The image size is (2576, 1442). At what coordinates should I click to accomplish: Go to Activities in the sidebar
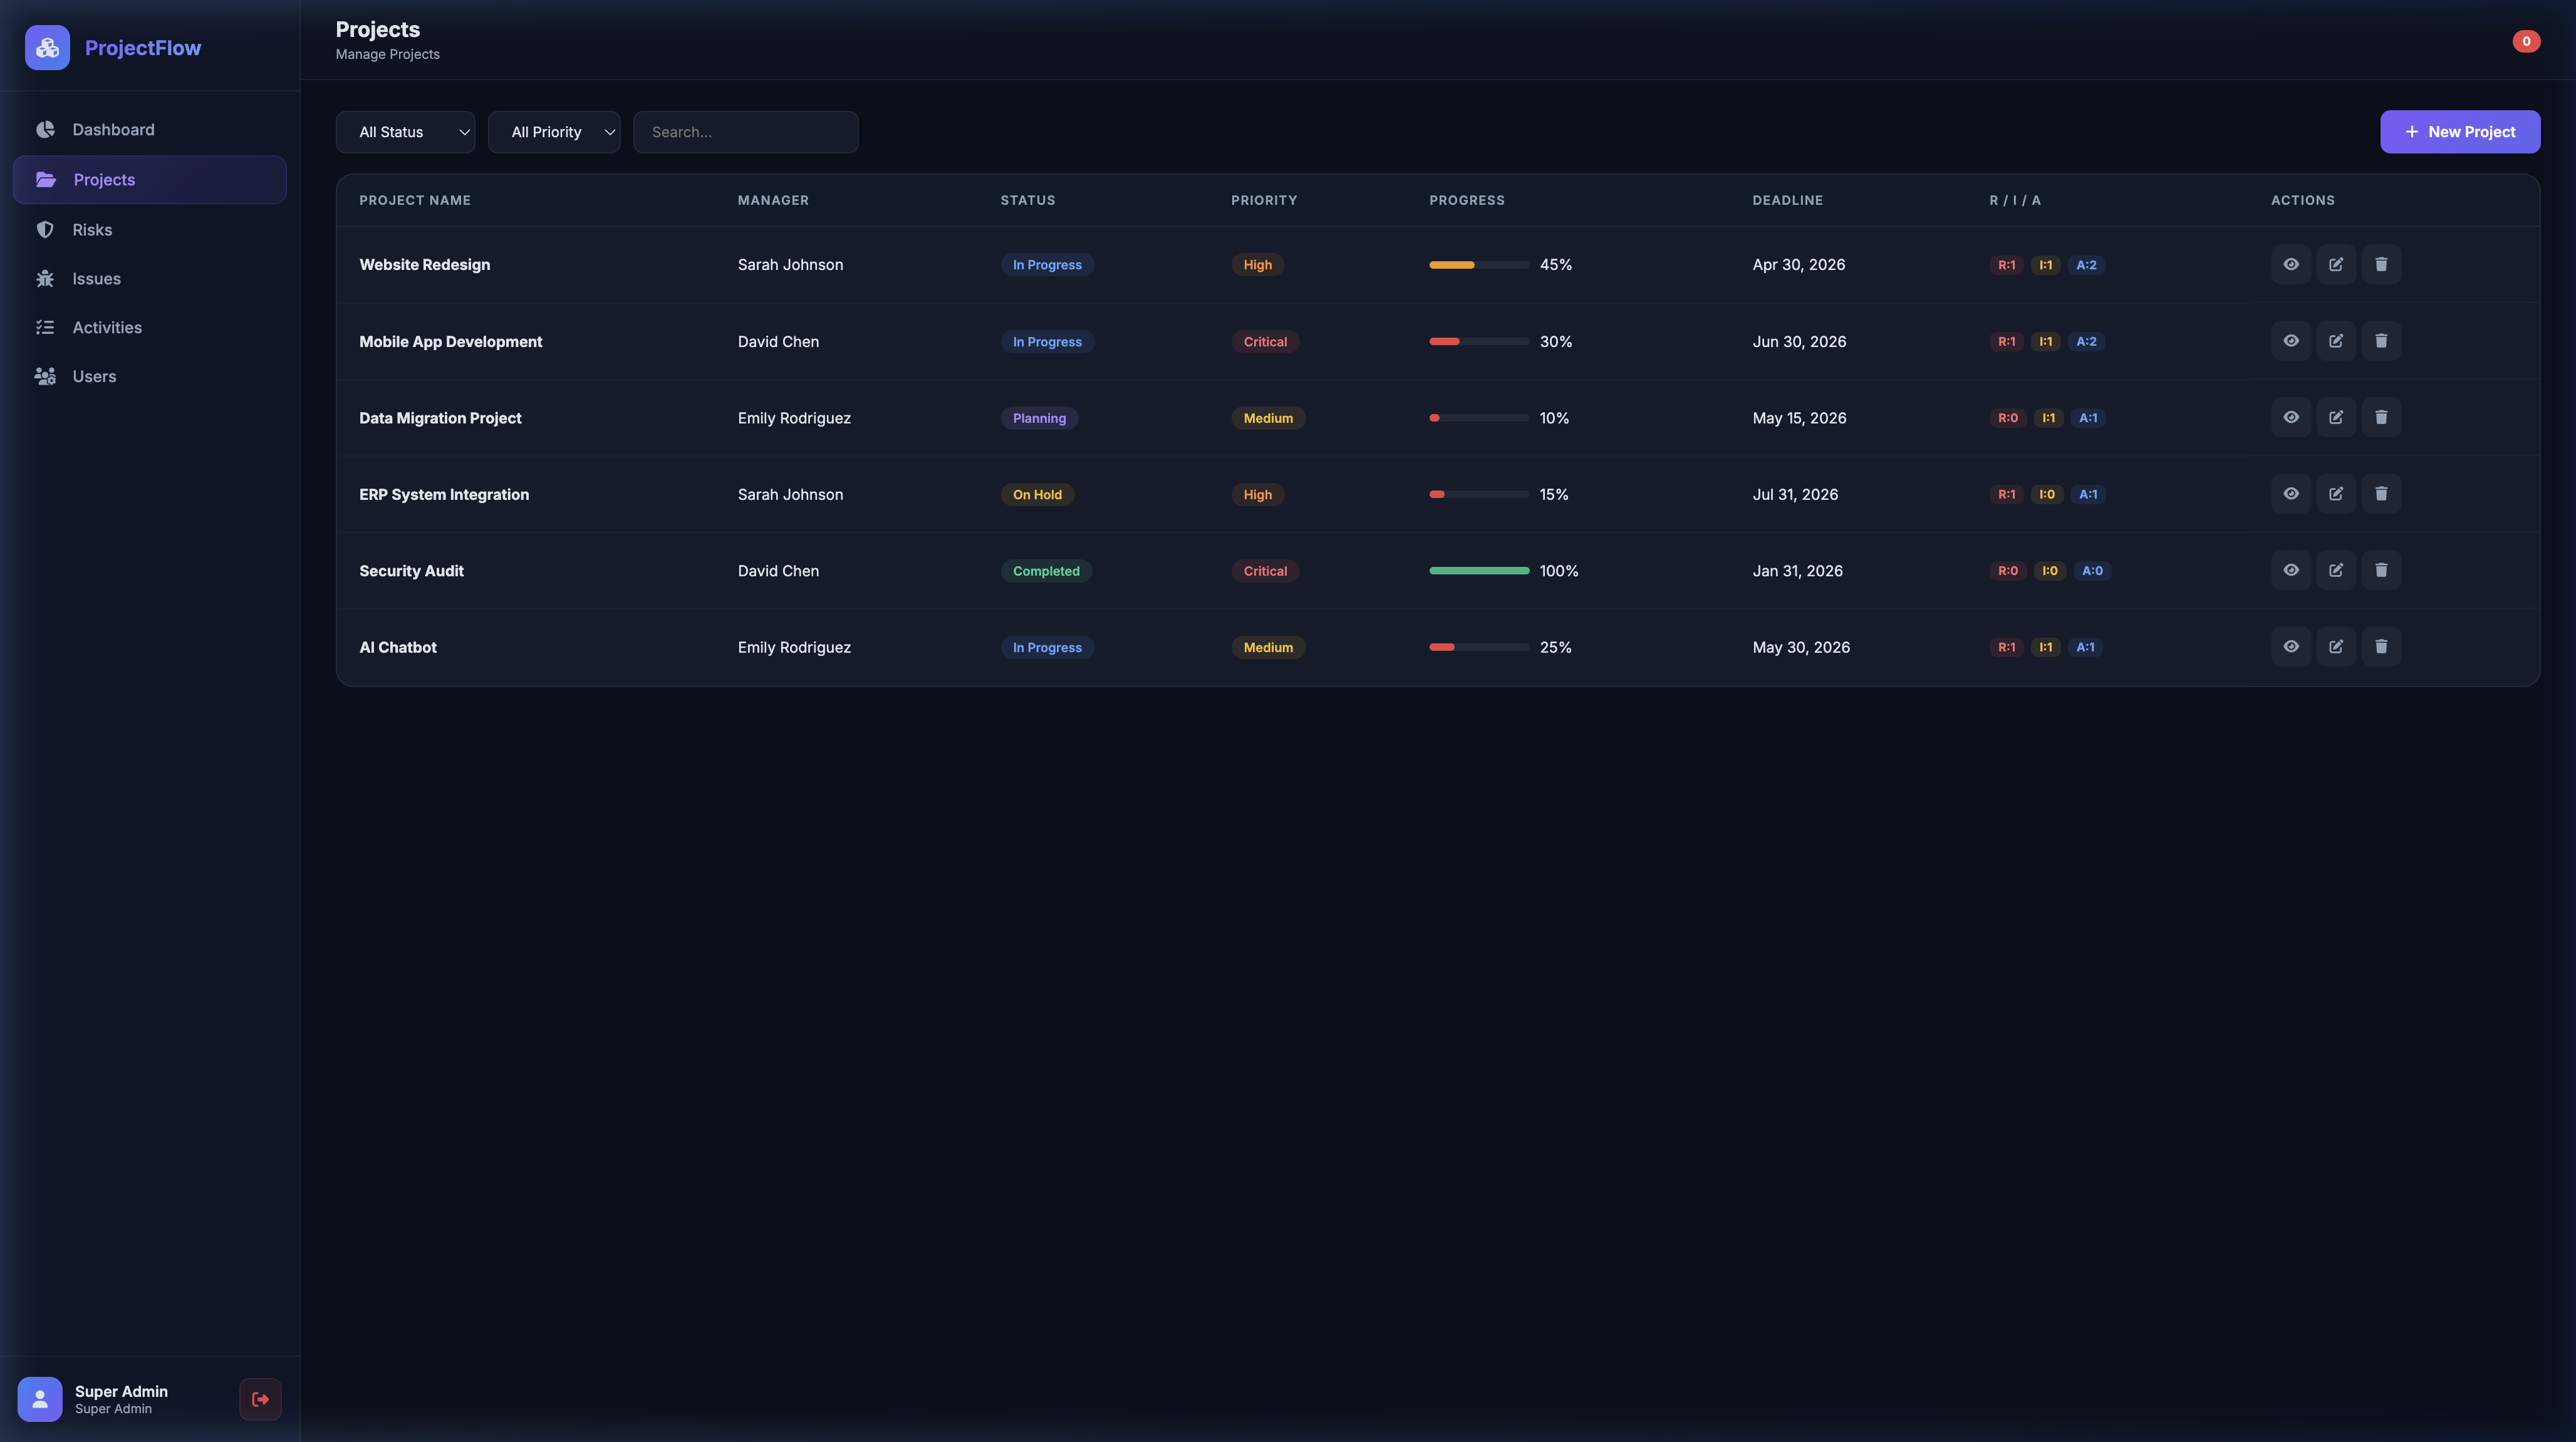tap(106, 327)
